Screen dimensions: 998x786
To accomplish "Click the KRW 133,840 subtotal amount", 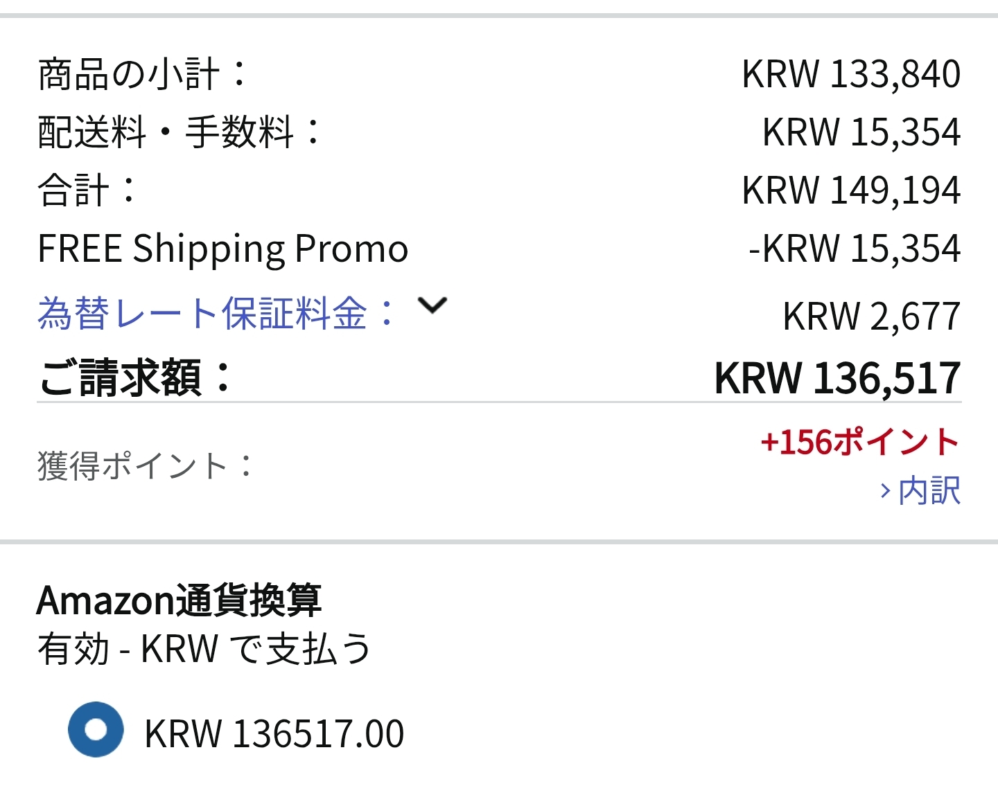I will 850,74.
